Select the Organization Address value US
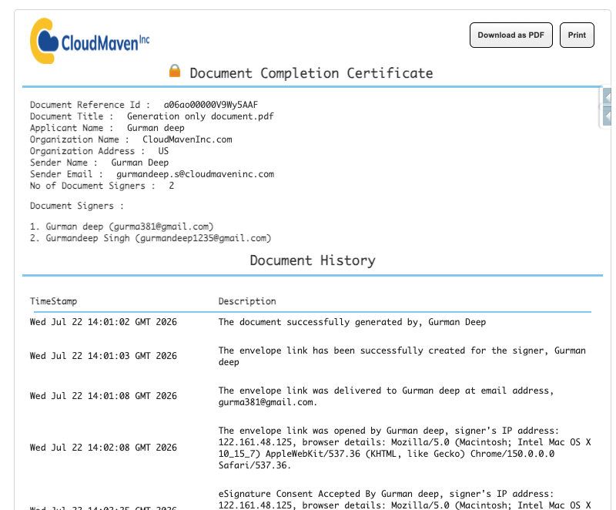The height and width of the screenshot is (510, 616). tap(163, 151)
